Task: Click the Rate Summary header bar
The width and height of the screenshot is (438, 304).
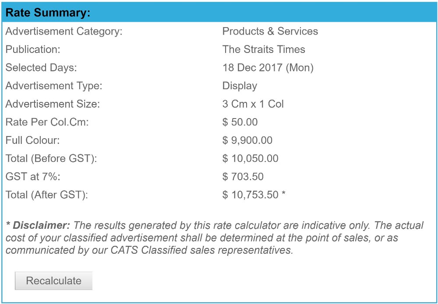Action: (x=219, y=13)
